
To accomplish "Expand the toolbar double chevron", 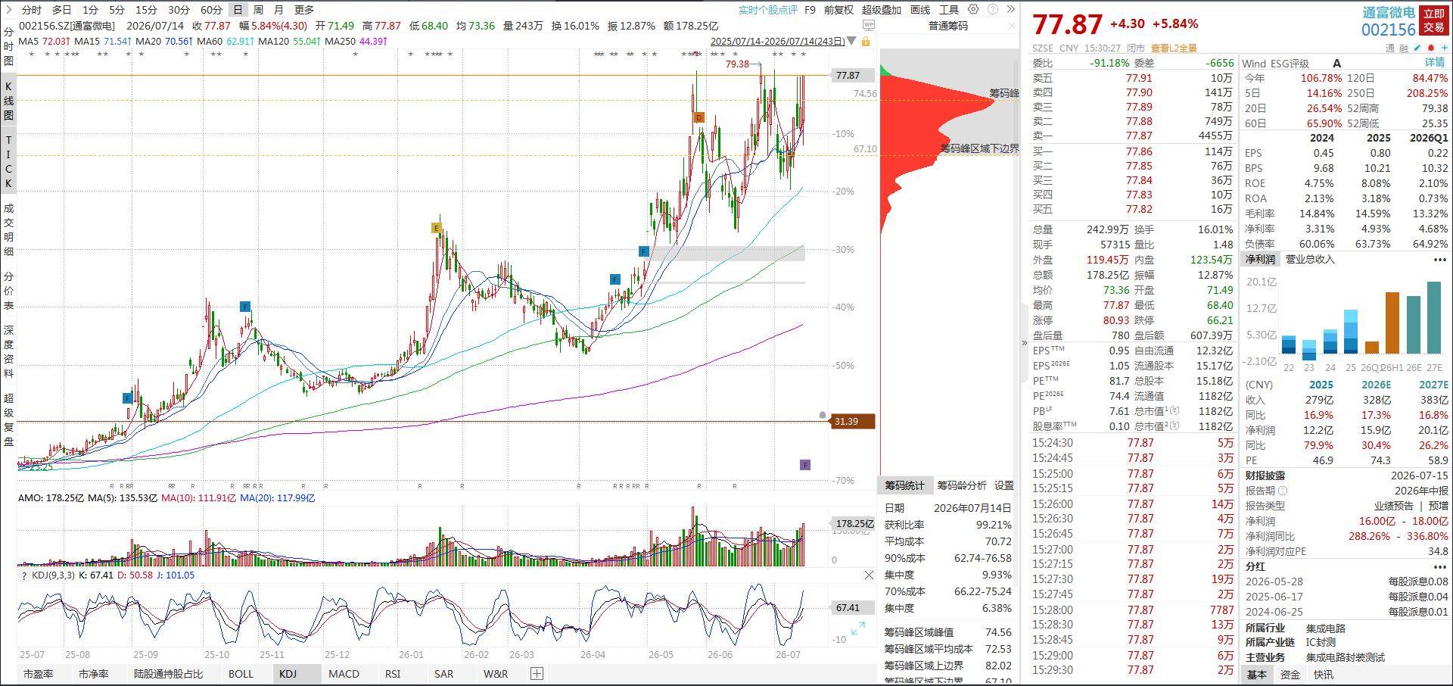I will 1010,10.
